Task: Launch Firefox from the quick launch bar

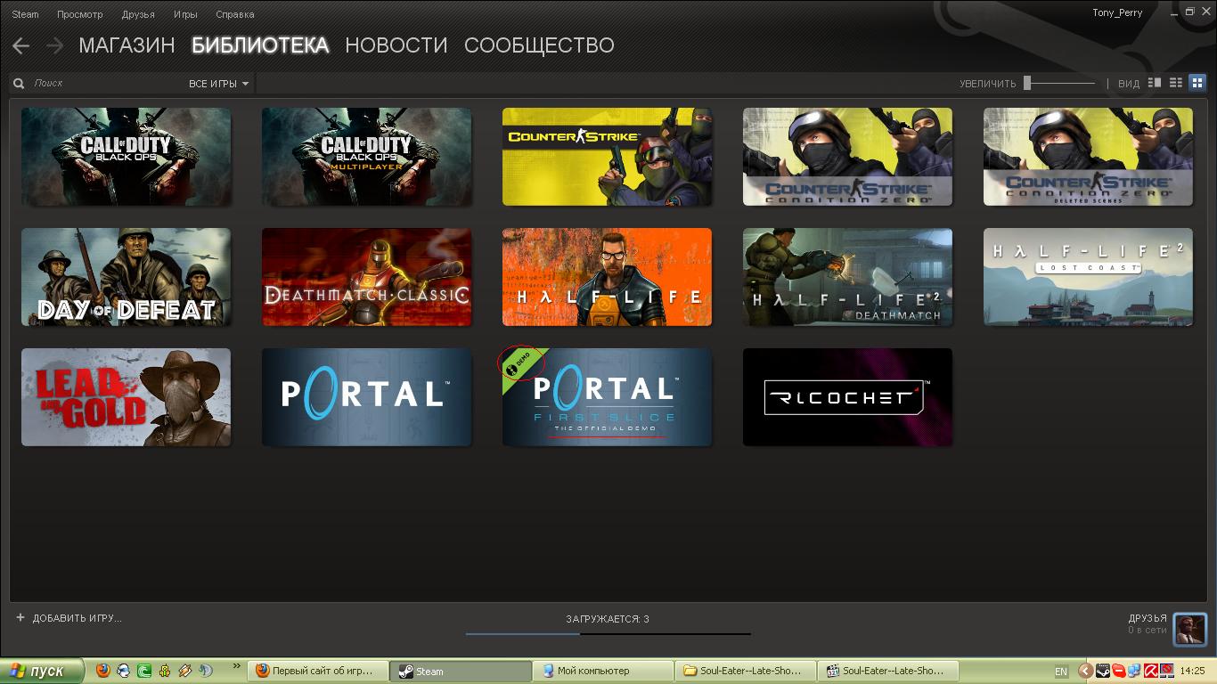Action: (x=102, y=671)
